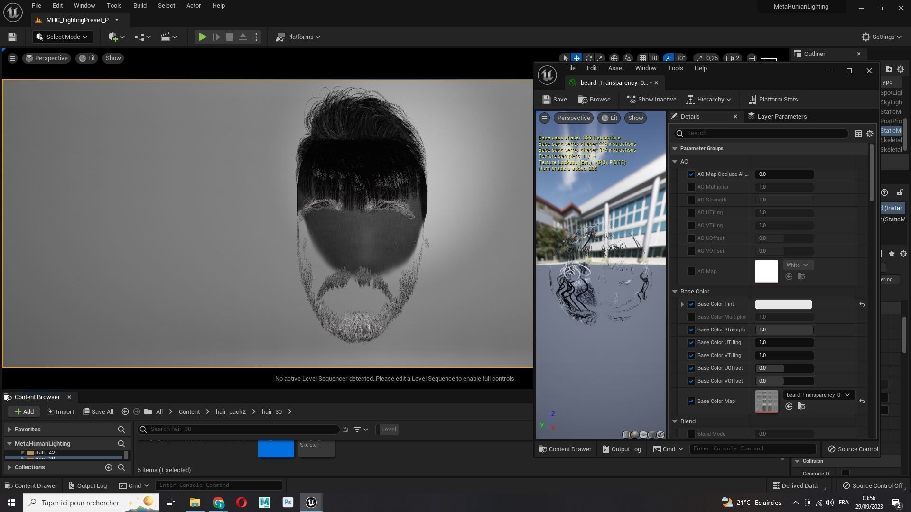This screenshot has height=512, width=911.
Task: Click the Search hair_30 input field
Action: click(242, 429)
